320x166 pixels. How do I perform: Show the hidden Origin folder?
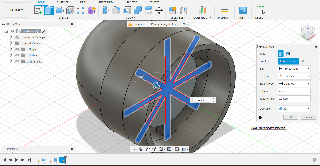[x=17, y=49]
